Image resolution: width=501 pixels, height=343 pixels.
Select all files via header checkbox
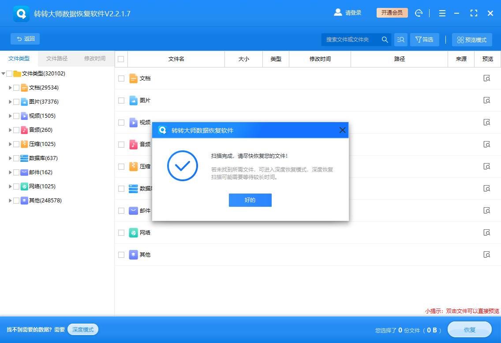point(121,59)
